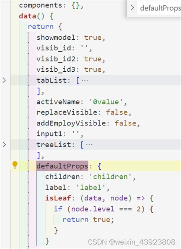Click the replaceVisible false value
Screen dimensions: 181x249
pyautogui.click(x=117, y=112)
